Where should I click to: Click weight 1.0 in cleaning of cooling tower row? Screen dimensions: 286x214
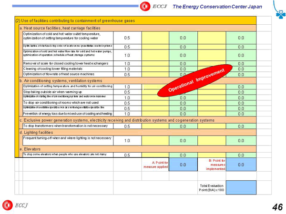(x=127, y=69)
